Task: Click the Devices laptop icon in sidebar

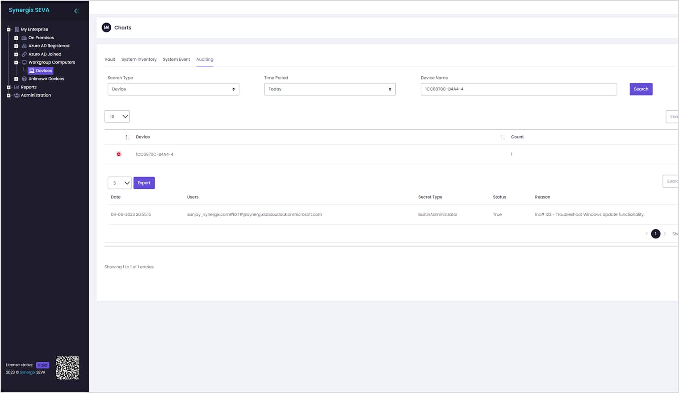Action: point(32,71)
